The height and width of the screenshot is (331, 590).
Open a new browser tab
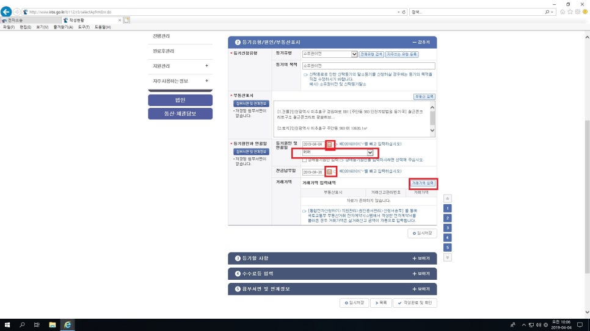pos(126,20)
